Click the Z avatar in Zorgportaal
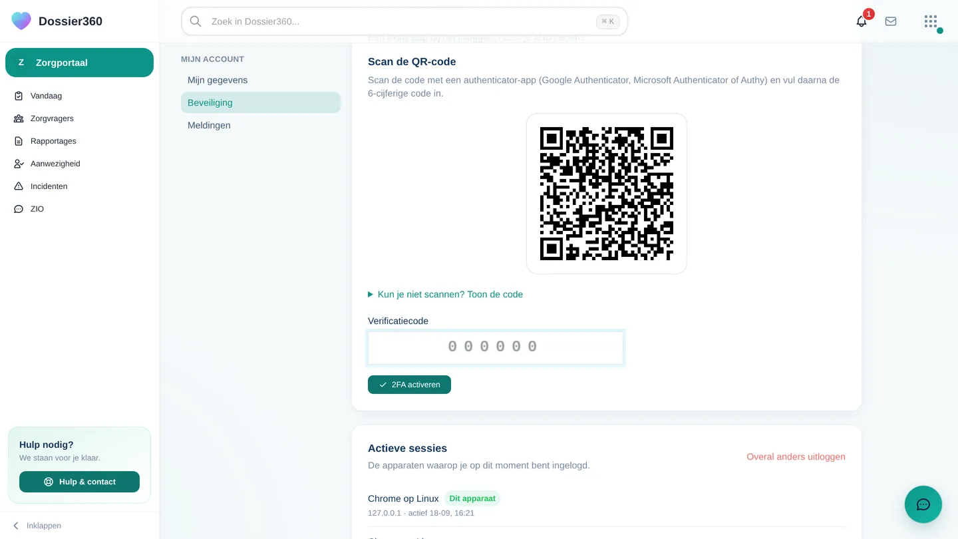 coord(21,63)
